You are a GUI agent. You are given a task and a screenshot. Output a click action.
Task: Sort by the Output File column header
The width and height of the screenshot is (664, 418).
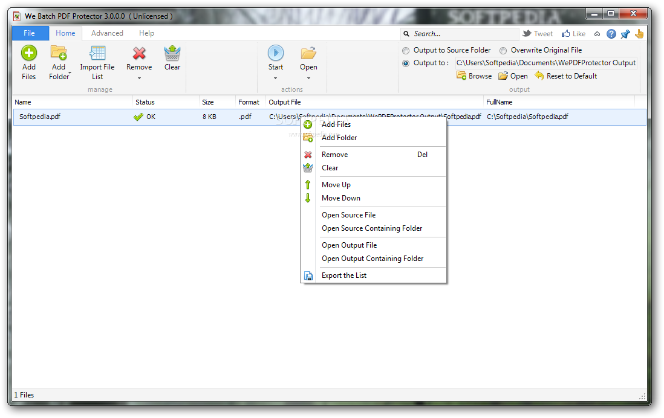(374, 102)
